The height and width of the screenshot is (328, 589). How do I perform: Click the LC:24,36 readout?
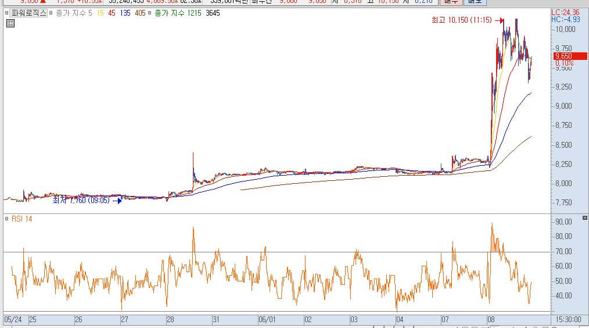565,12
